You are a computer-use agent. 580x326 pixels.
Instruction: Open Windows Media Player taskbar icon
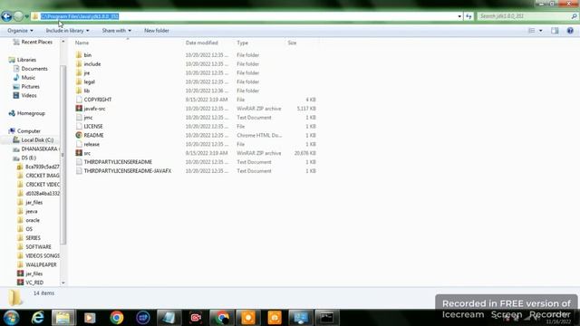(x=90, y=318)
